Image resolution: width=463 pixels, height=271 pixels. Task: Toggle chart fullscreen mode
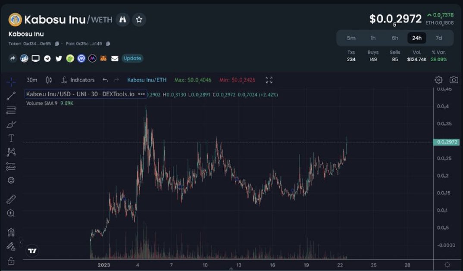click(269, 80)
